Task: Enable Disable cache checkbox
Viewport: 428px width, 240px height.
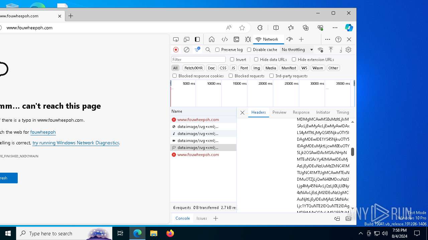Action: [249, 50]
